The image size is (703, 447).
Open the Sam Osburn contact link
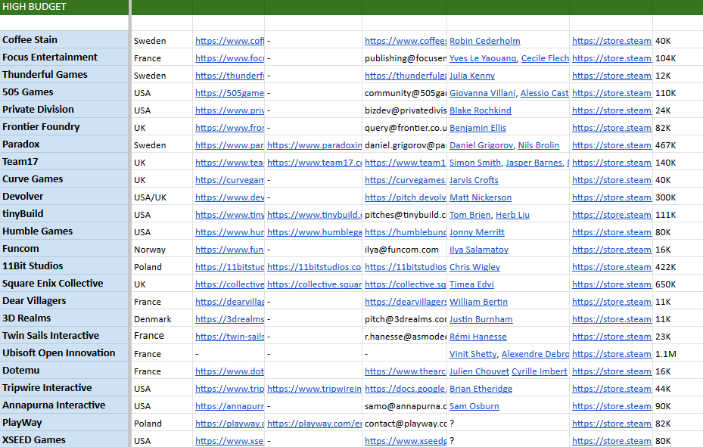pos(474,406)
